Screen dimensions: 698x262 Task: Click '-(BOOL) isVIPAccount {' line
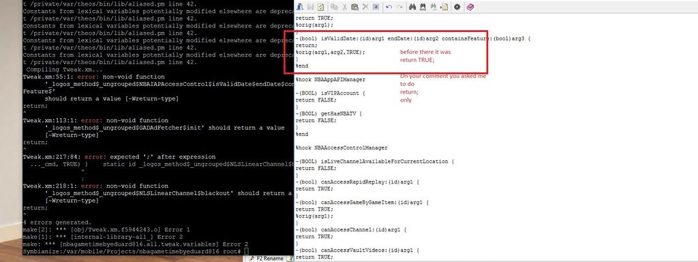(331, 93)
